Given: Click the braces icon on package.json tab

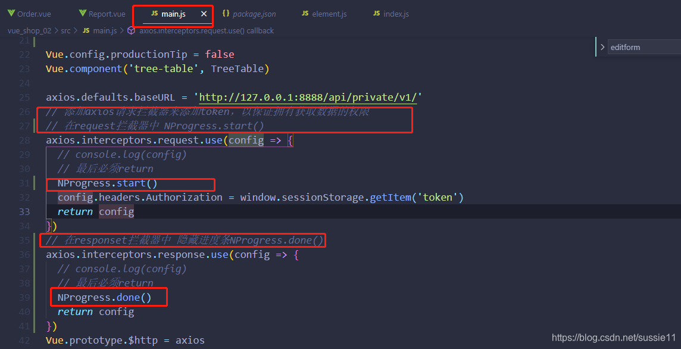Looking at the screenshot, I should pos(226,14).
